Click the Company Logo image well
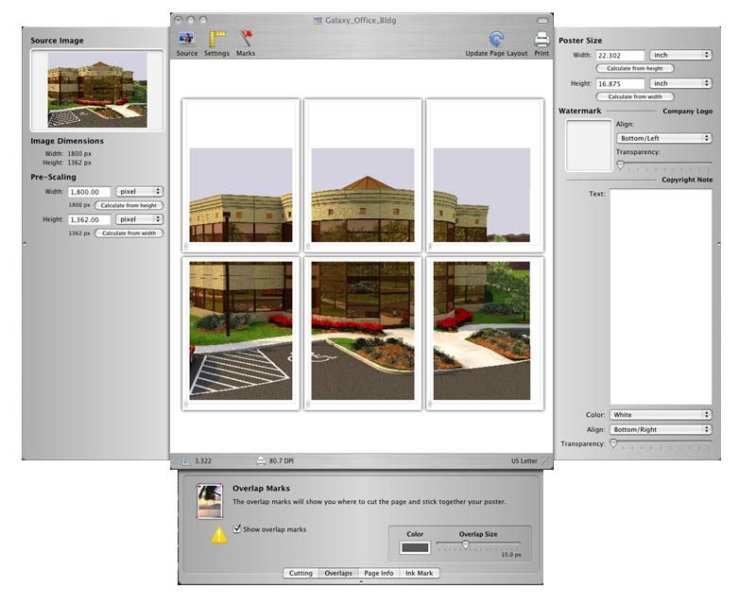 (x=589, y=146)
